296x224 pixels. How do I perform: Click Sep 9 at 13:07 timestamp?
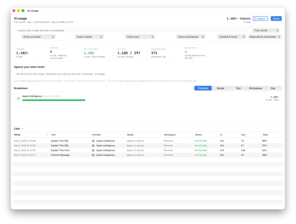pos(25,155)
